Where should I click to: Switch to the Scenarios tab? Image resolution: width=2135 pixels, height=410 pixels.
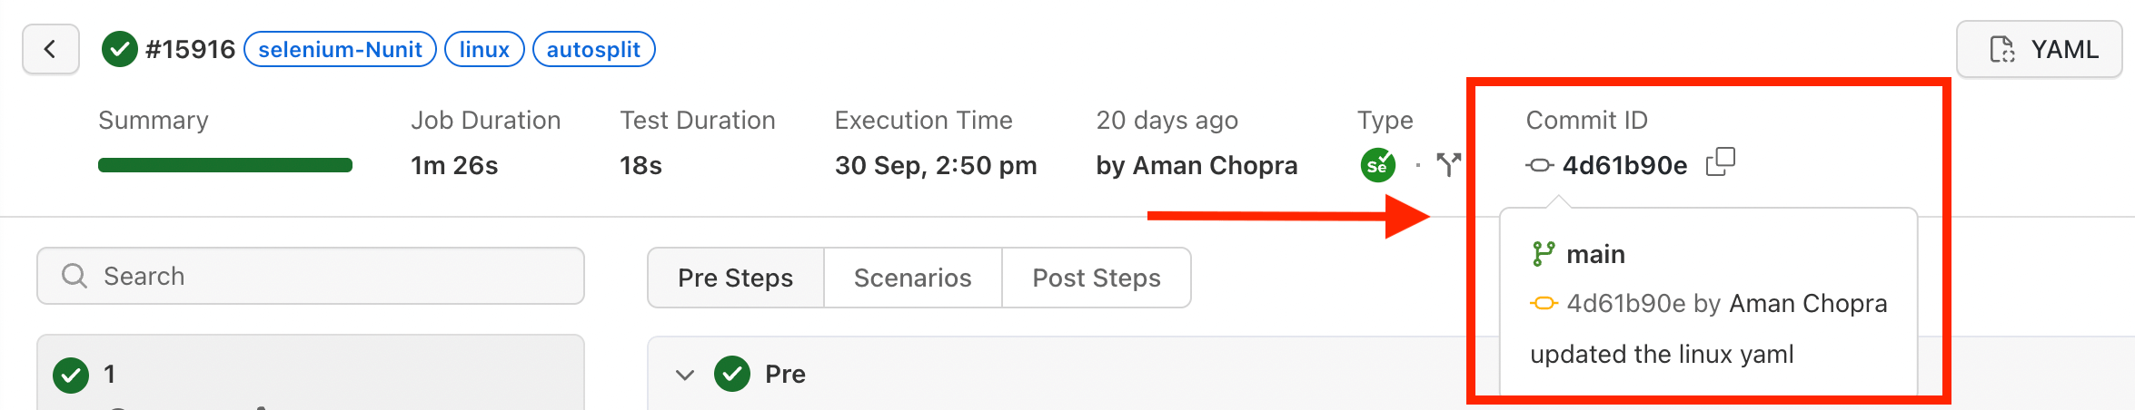[x=912, y=278]
